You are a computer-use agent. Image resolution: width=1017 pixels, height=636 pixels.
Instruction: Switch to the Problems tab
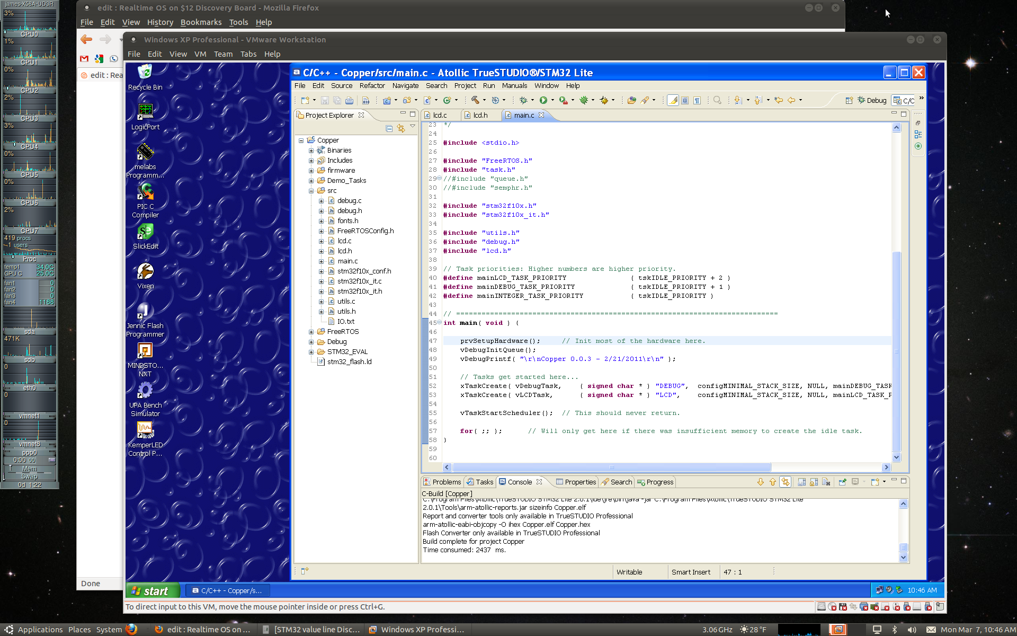pos(442,482)
